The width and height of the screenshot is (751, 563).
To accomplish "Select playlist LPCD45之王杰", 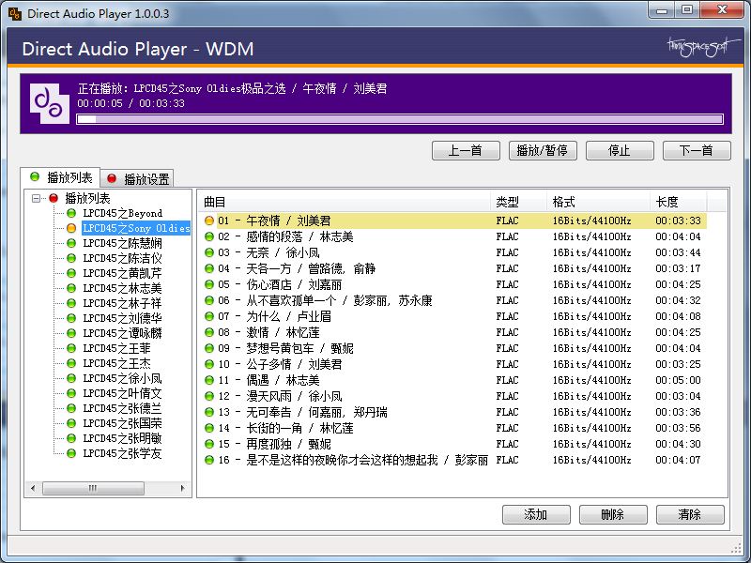I will (x=116, y=363).
